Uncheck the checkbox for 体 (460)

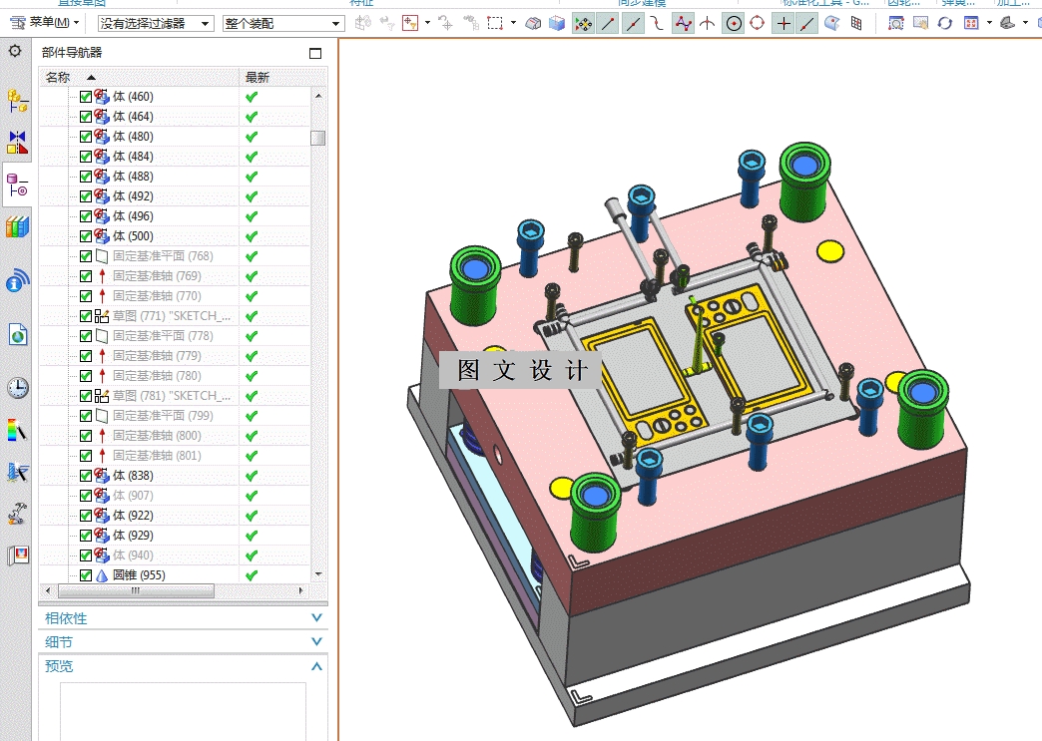coord(86,97)
